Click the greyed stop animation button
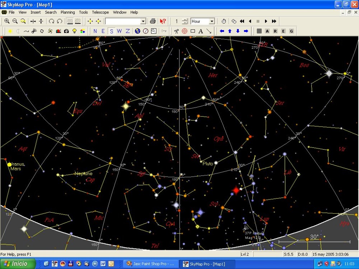This screenshot has height=269, width=359. coord(258,21)
